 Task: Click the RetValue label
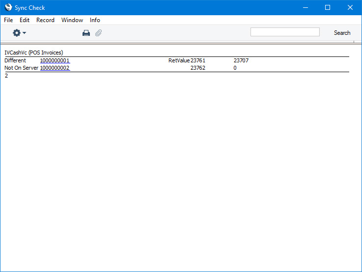[x=179, y=60]
